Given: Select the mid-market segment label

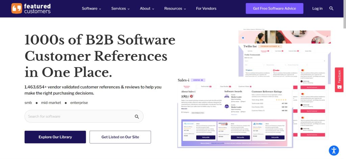Looking at the screenshot, I should [x=51, y=103].
